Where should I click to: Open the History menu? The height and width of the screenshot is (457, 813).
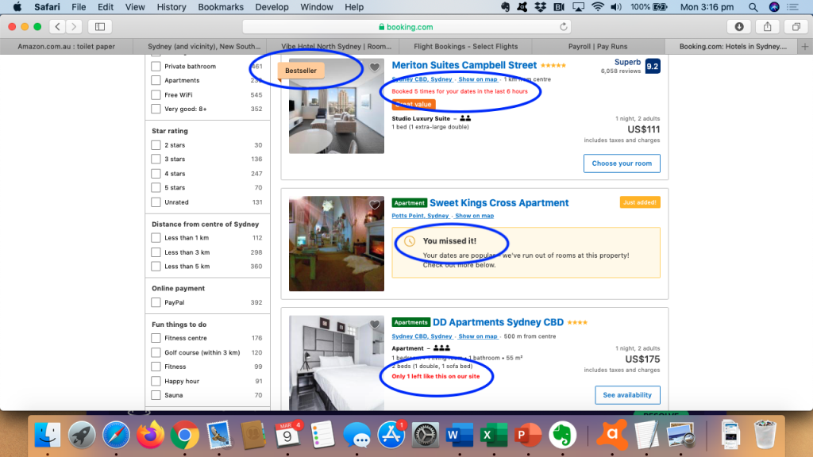[171, 7]
